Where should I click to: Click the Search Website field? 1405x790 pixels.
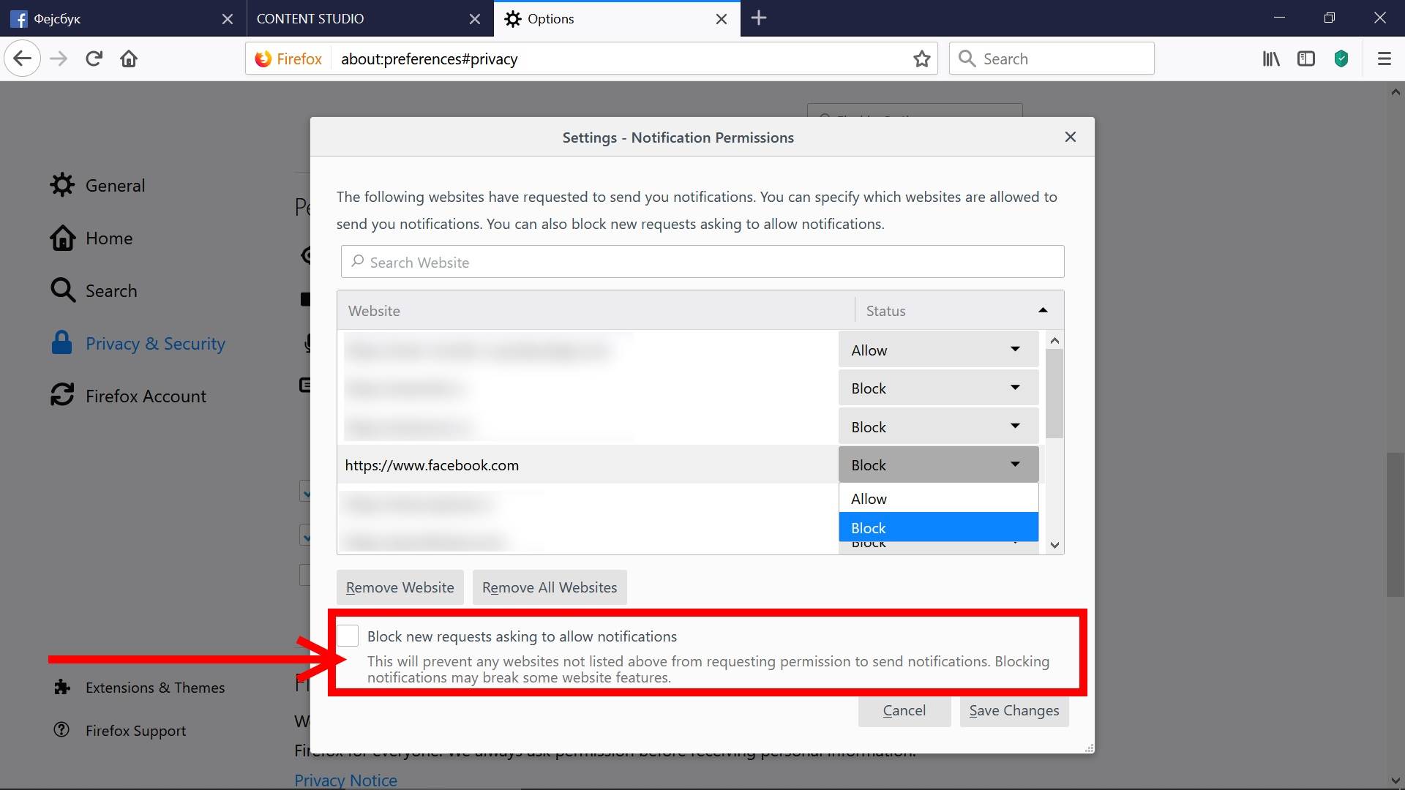click(702, 262)
